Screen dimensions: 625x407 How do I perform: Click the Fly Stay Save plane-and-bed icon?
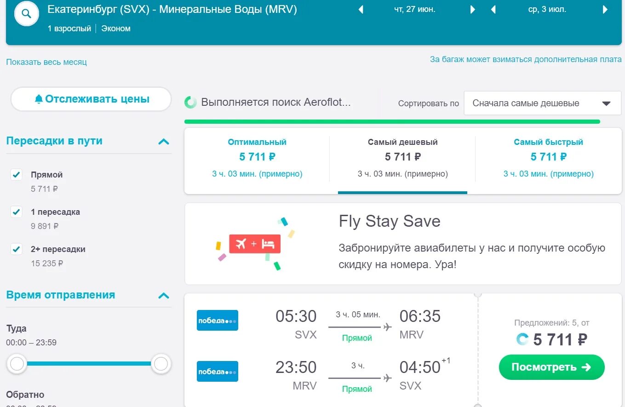(x=255, y=244)
